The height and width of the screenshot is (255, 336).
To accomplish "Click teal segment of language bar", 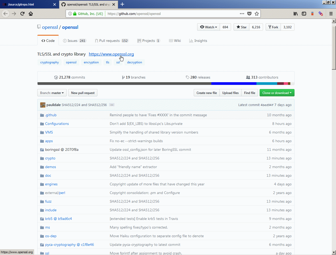I will (x=267, y=84).
